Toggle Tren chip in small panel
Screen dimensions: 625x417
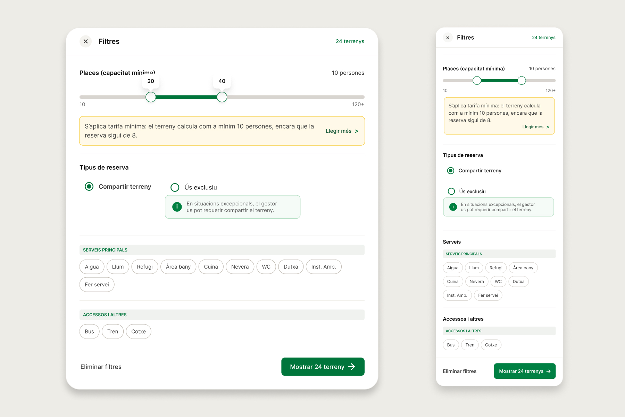(x=470, y=345)
